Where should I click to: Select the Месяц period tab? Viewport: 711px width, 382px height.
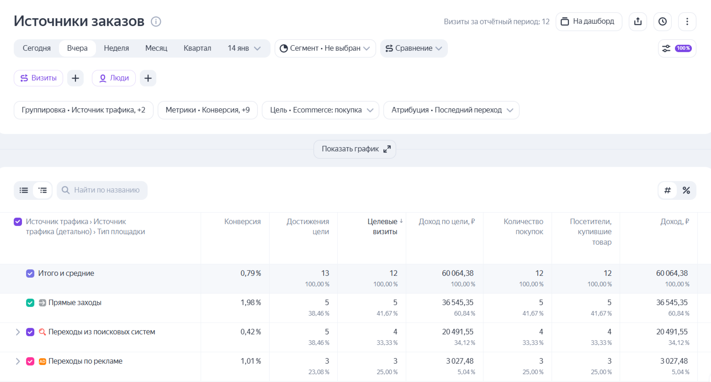[x=156, y=48]
